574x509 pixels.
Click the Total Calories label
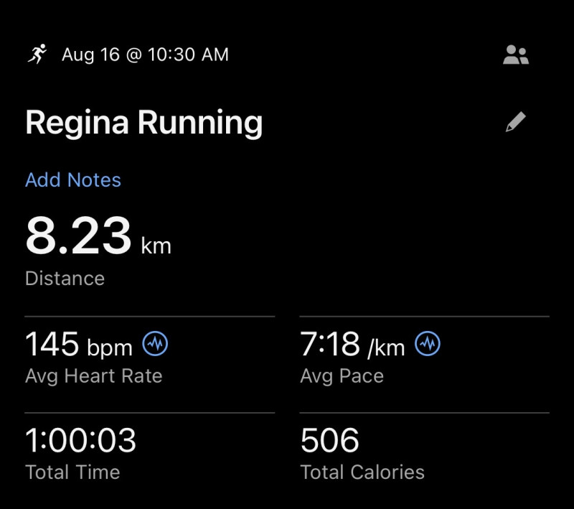362,472
